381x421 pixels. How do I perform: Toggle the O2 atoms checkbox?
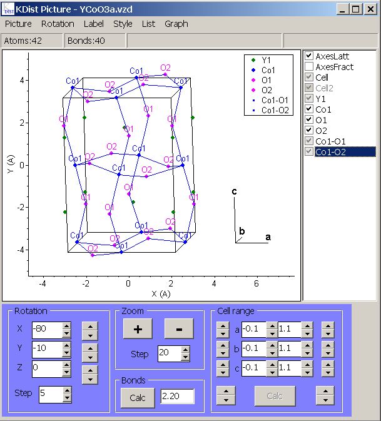click(309, 130)
